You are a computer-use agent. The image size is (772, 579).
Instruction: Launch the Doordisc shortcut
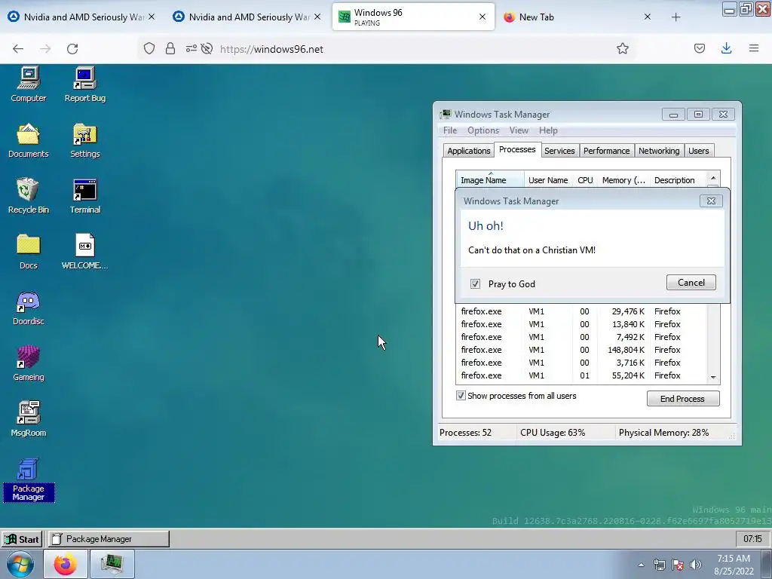[28, 308]
